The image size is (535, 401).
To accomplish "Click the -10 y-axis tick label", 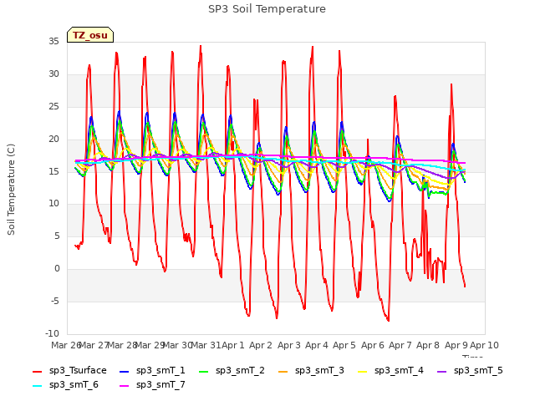I will point(52,334).
